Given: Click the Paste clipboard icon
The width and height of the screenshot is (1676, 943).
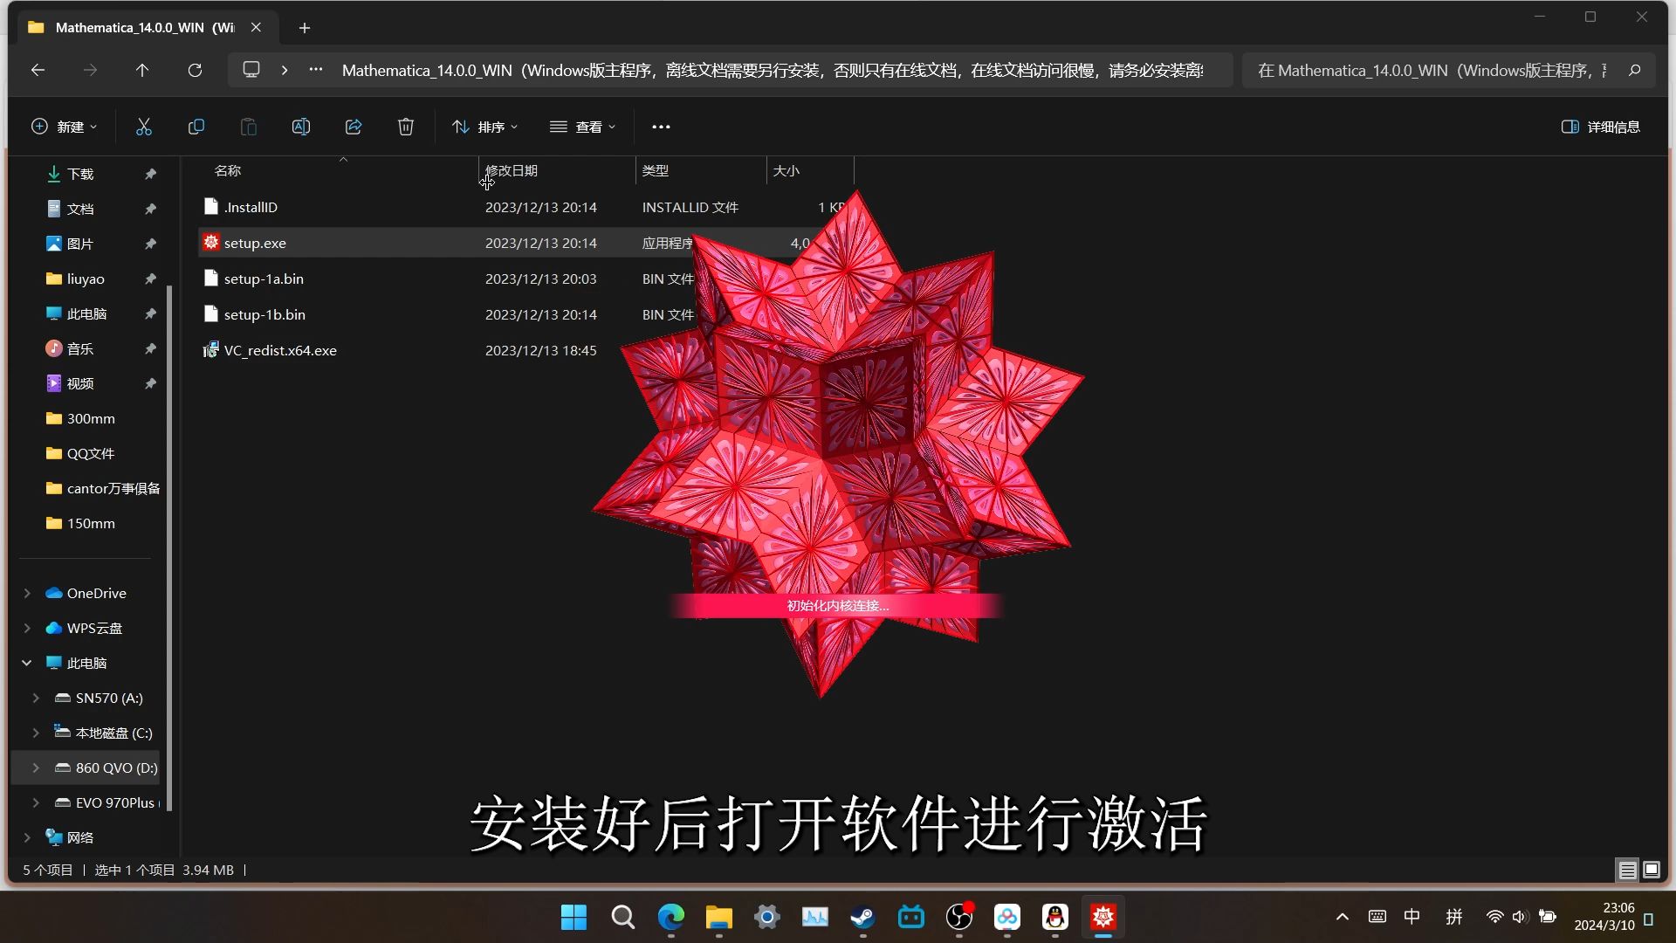Looking at the screenshot, I should [249, 127].
